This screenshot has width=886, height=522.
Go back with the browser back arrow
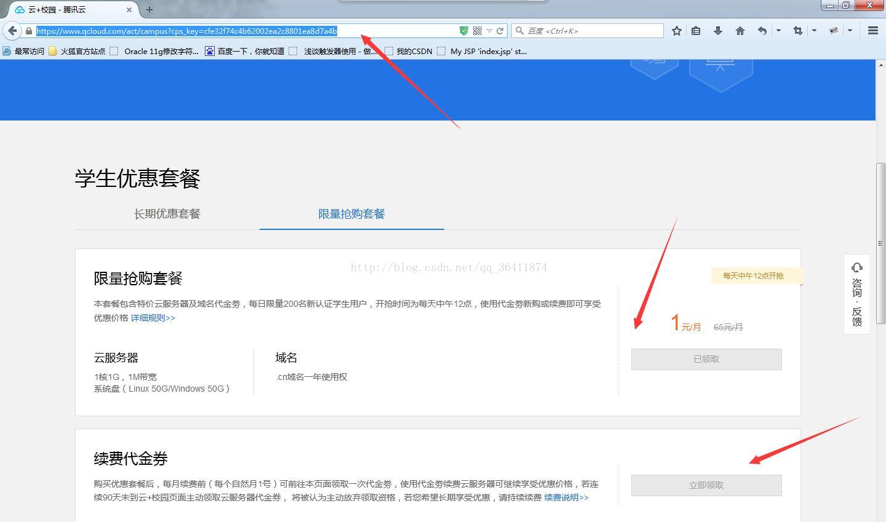[x=12, y=31]
